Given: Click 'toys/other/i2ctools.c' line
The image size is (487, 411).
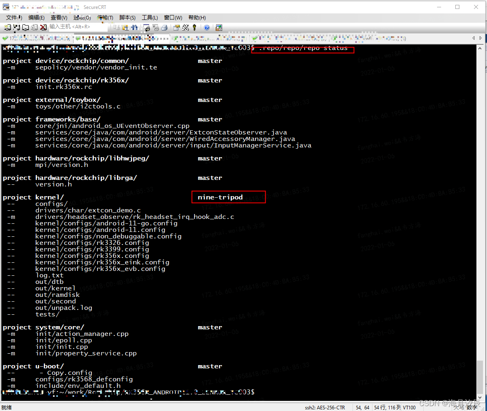Looking at the screenshot, I should [x=78, y=106].
